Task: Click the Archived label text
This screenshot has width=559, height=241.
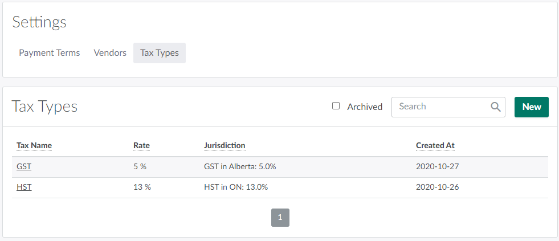Action: pyautogui.click(x=365, y=107)
